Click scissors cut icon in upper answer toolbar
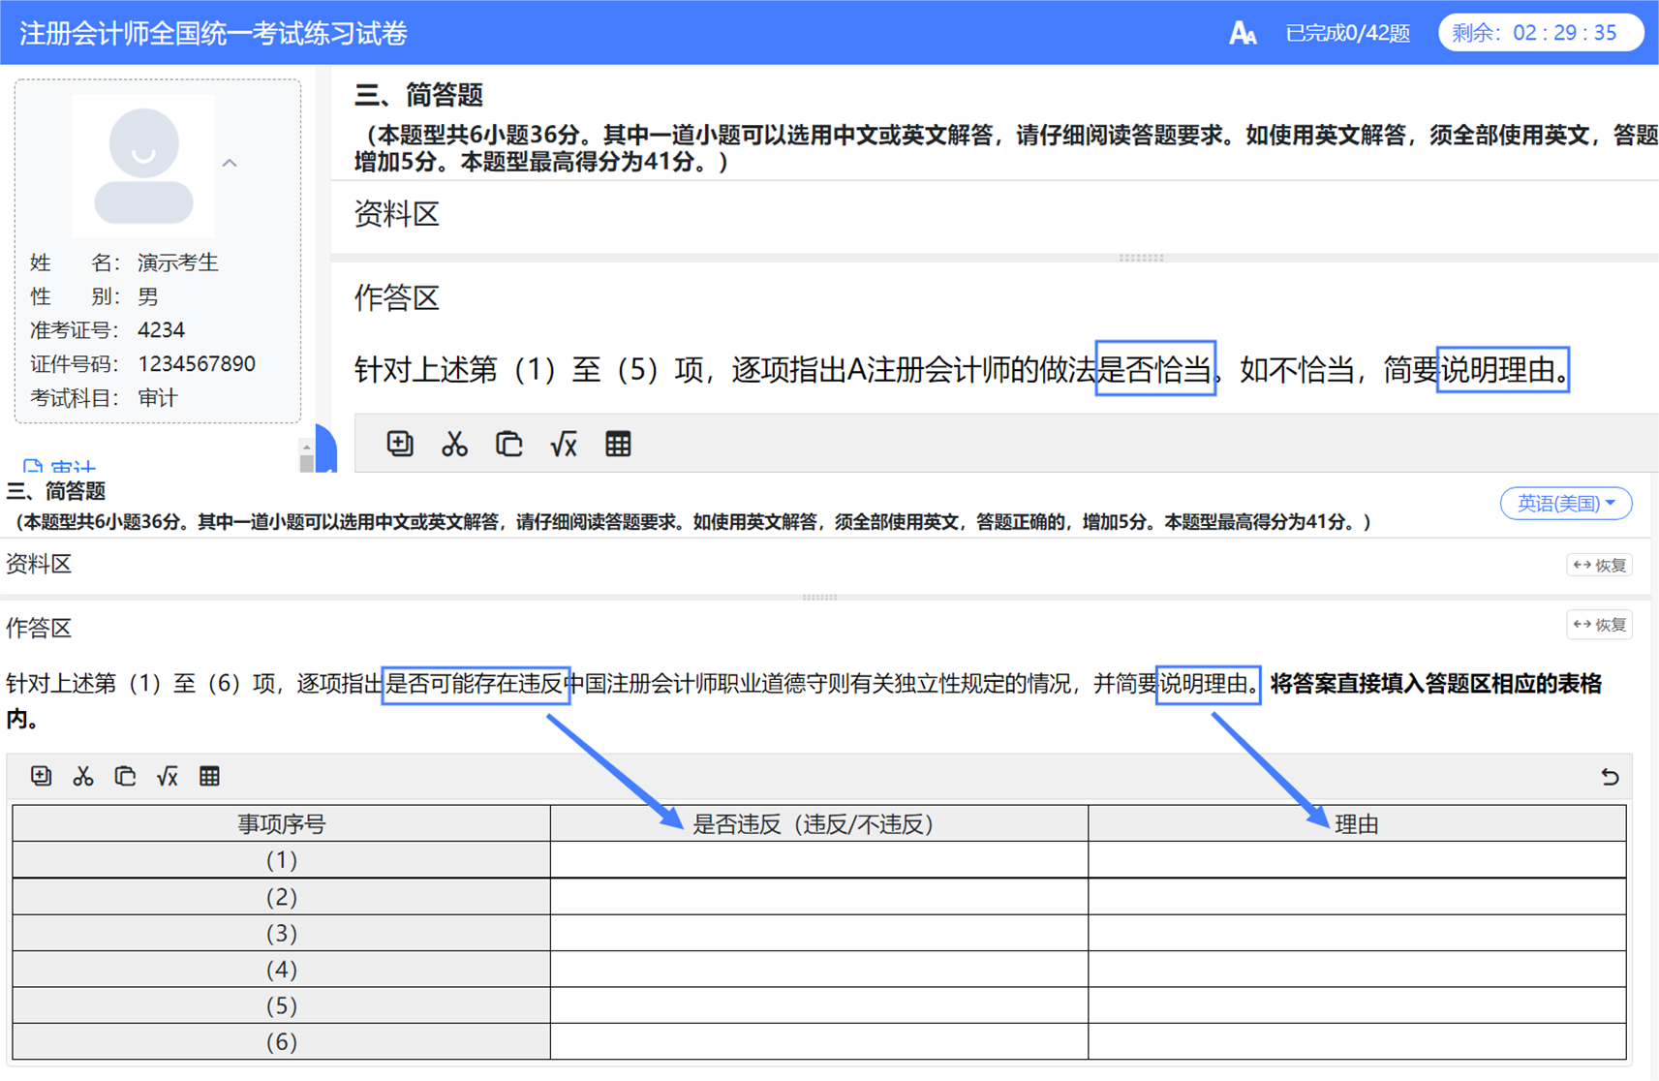 click(x=454, y=445)
